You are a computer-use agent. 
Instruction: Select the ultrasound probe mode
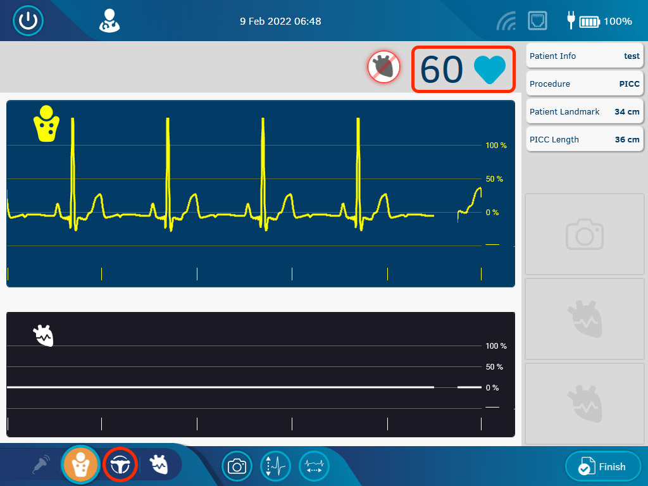(41, 466)
